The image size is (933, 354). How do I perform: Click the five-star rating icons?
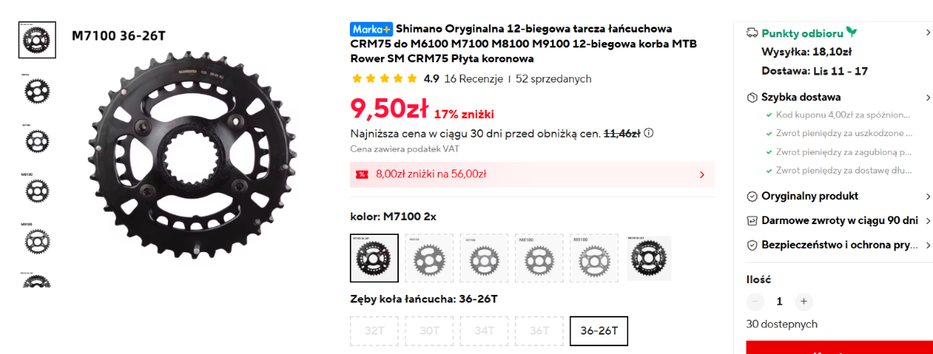tap(385, 79)
